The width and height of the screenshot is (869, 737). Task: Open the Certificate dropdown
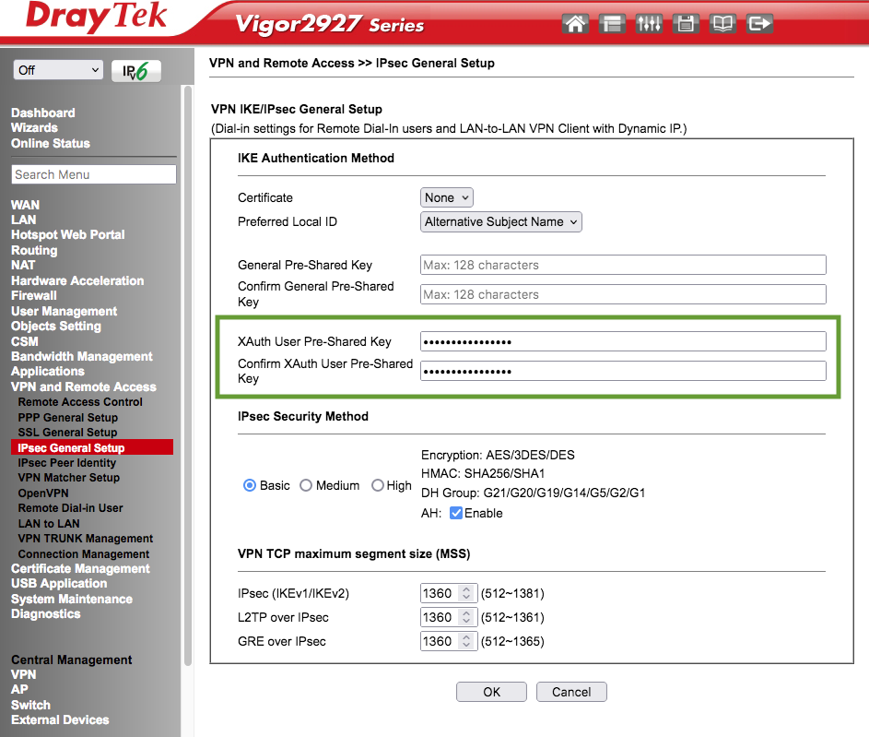(x=447, y=197)
